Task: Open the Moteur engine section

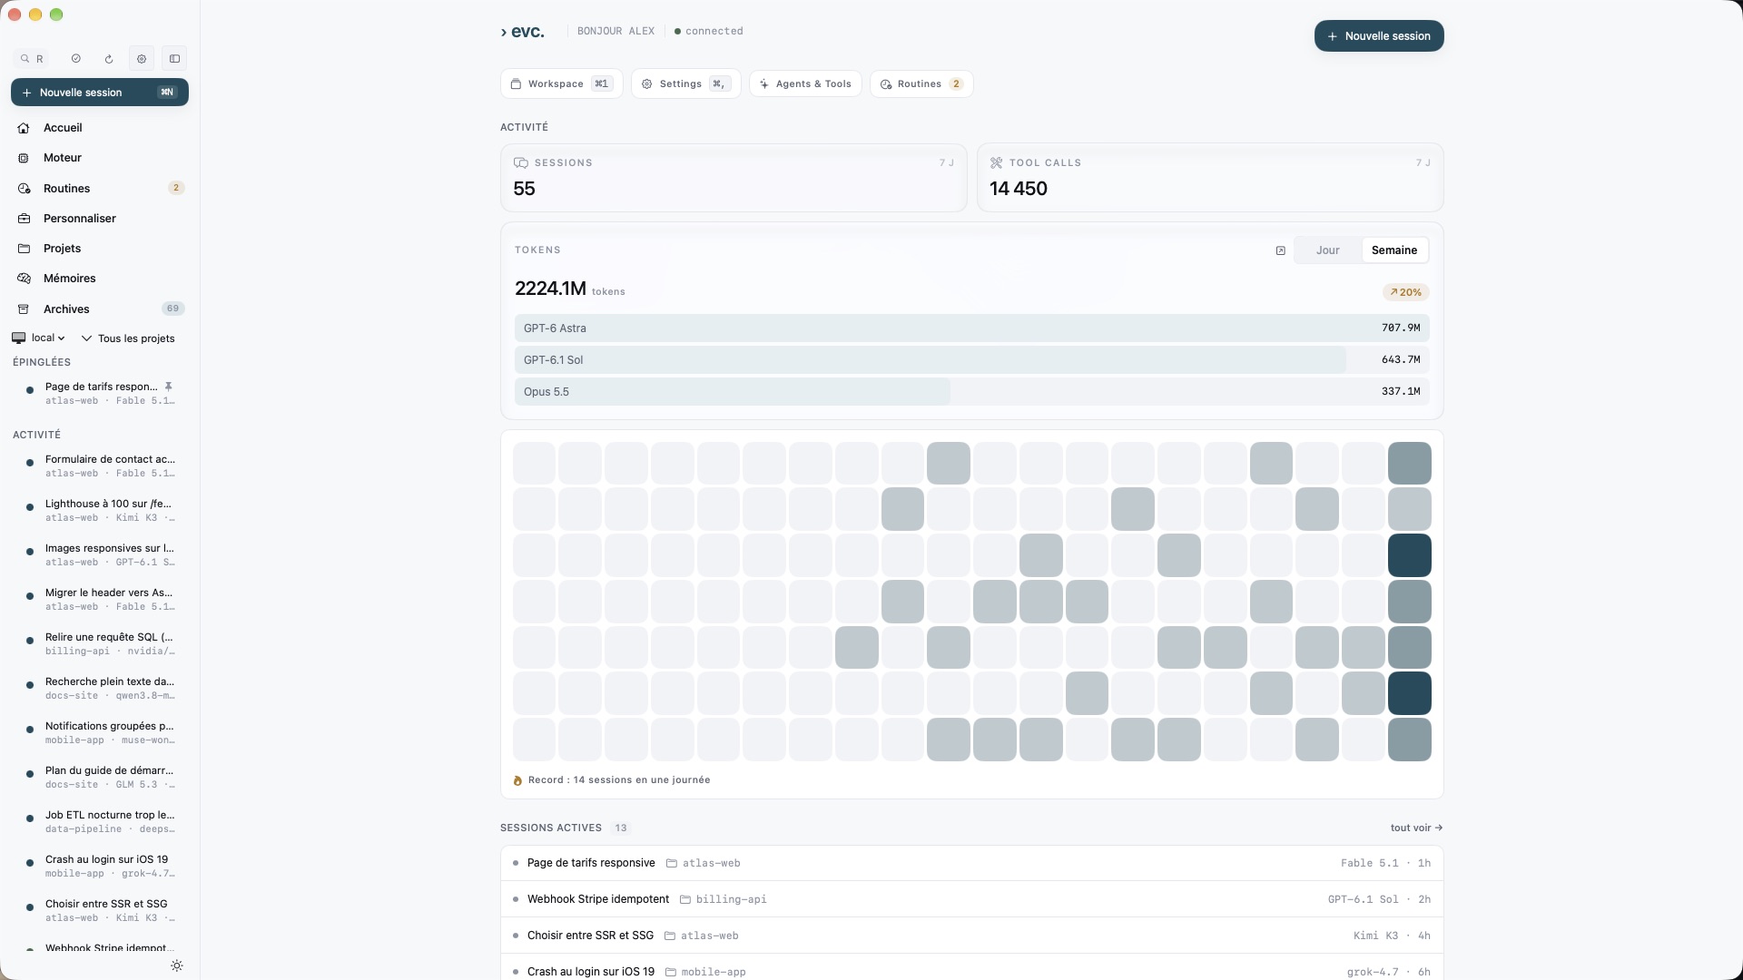Action: pos(100,158)
